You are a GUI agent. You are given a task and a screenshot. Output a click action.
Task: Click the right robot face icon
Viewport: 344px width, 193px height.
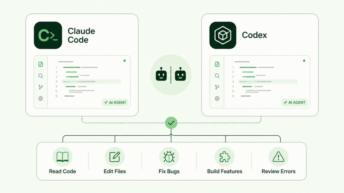tap(180, 74)
